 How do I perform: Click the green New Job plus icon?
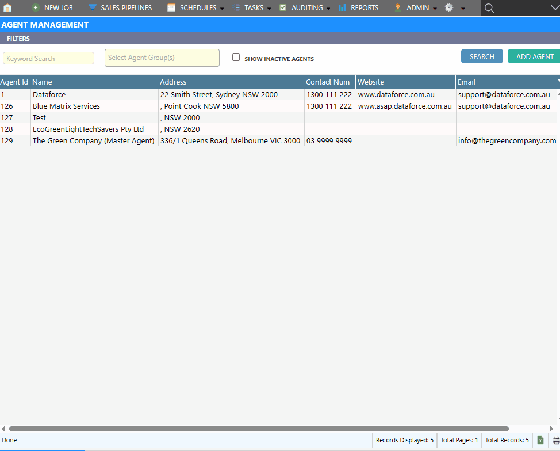36,8
